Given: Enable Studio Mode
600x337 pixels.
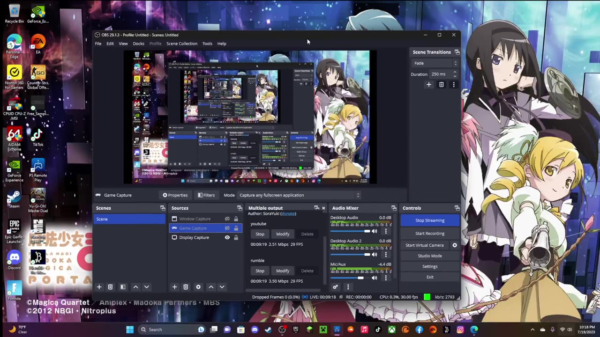Looking at the screenshot, I should (430, 256).
